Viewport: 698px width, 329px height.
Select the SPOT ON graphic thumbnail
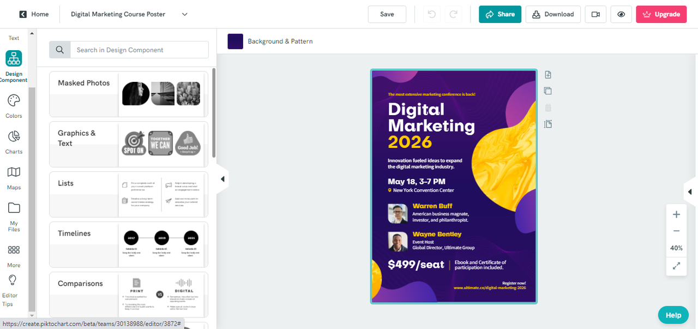click(x=134, y=143)
